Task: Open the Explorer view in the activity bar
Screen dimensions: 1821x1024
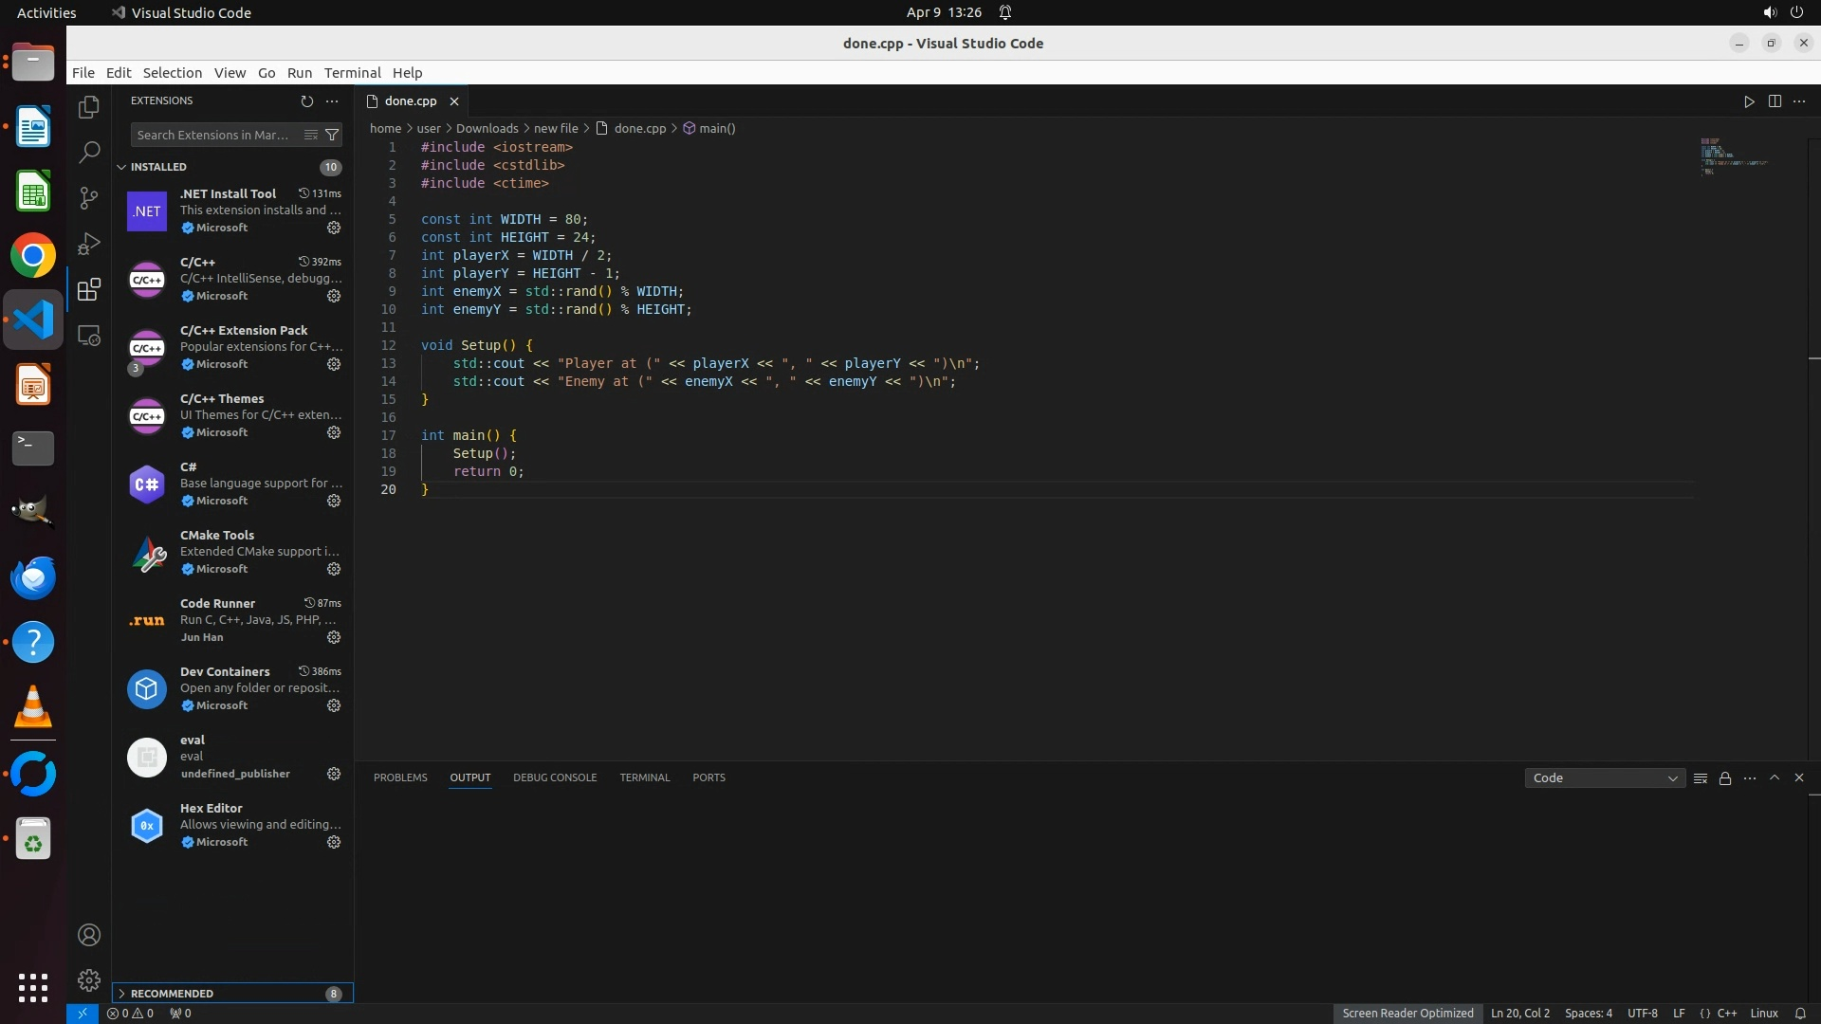Action: (88, 107)
